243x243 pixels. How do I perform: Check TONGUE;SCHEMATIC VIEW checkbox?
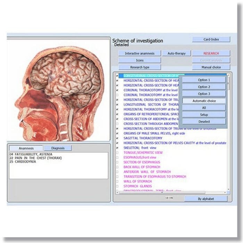(x=117, y=152)
